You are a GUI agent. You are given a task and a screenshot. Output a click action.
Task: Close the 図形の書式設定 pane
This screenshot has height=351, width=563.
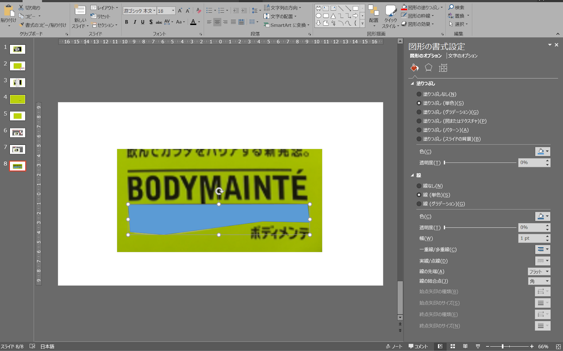pyautogui.click(x=556, y=45)
